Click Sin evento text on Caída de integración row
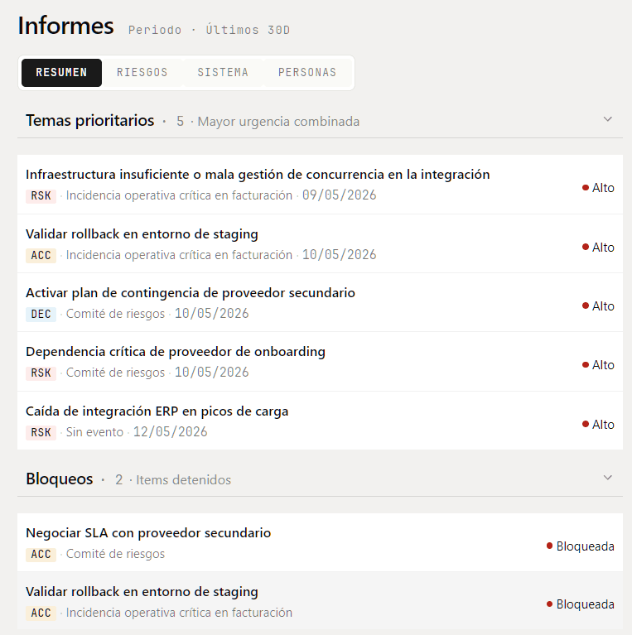Screen dimensions: 632x635 click(94, 432)
